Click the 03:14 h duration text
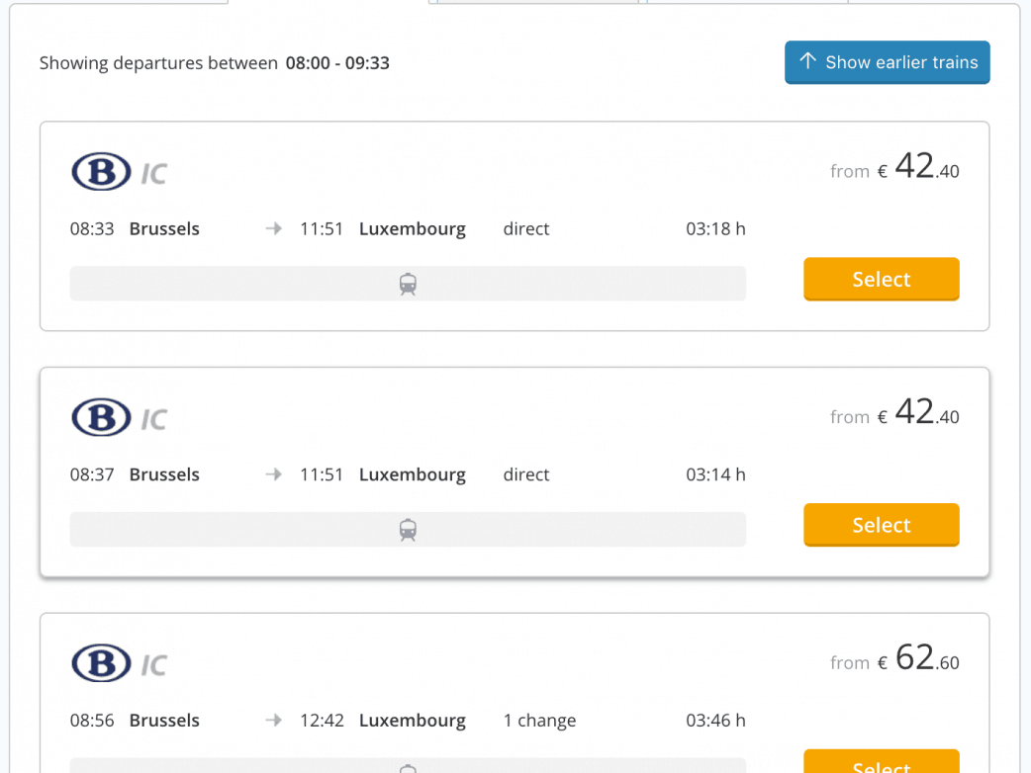The image size is (1031, 773). (715, 474)
